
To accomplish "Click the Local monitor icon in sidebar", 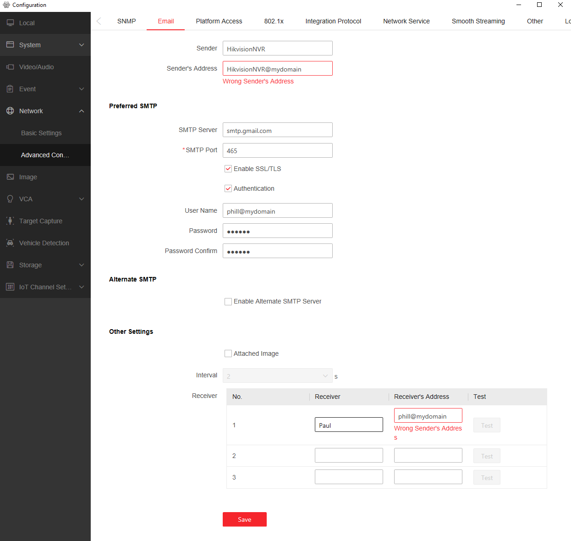I will click(10, 23).
